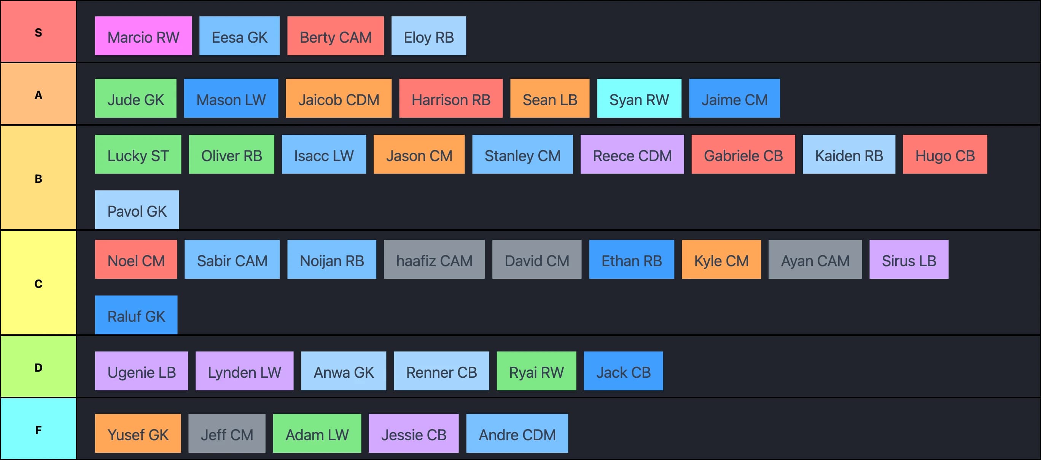The image size is (1041, 460).
Task: Select the Marcio RW tile in S tier
Action: pos(143,36)
